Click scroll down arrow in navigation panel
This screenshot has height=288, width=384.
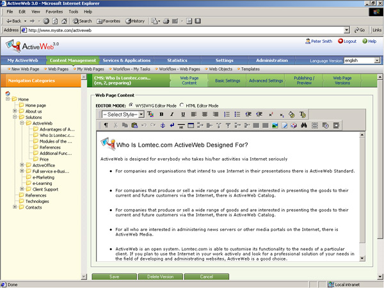84,276
